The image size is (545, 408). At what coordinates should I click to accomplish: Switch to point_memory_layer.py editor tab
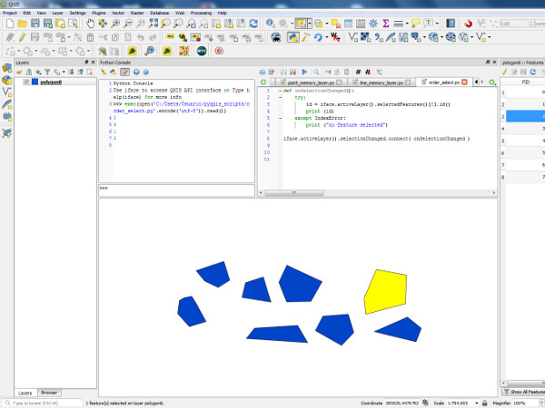click(x=311, y=83)
